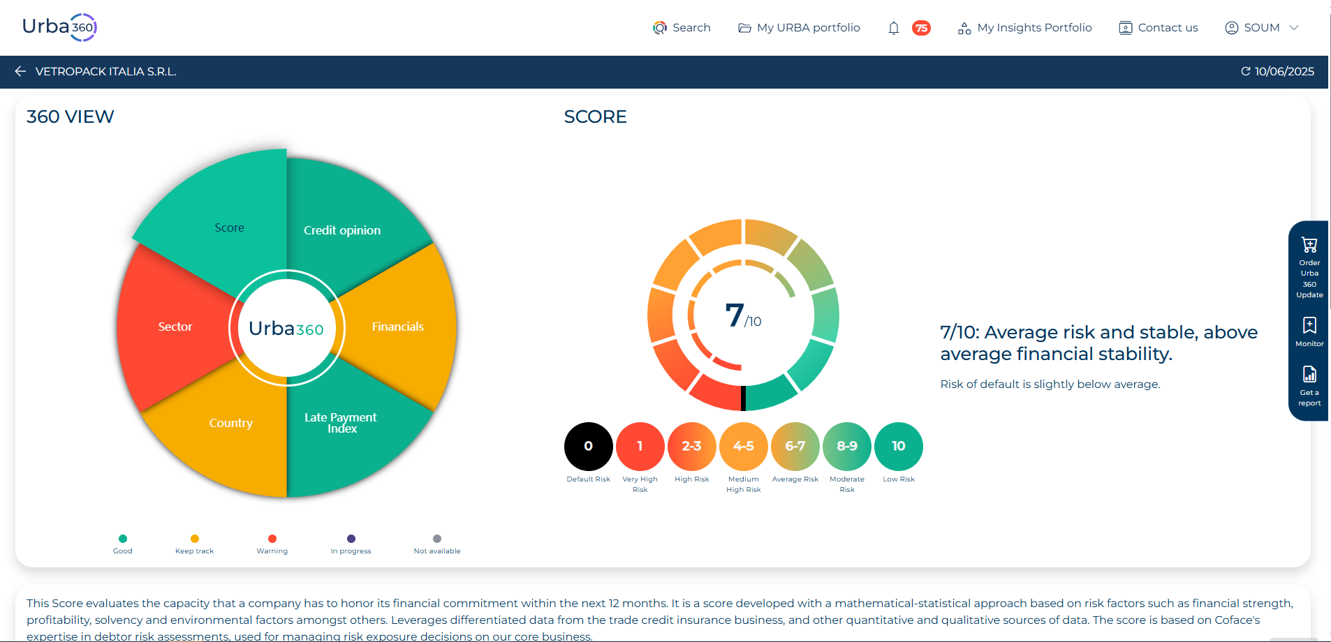Click the Get a report label
1331x642 pixels.
click(x=1309, y=398)
